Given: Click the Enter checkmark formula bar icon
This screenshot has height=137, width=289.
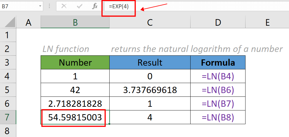Looking at the screenshot, I should [x=79, y=6].
